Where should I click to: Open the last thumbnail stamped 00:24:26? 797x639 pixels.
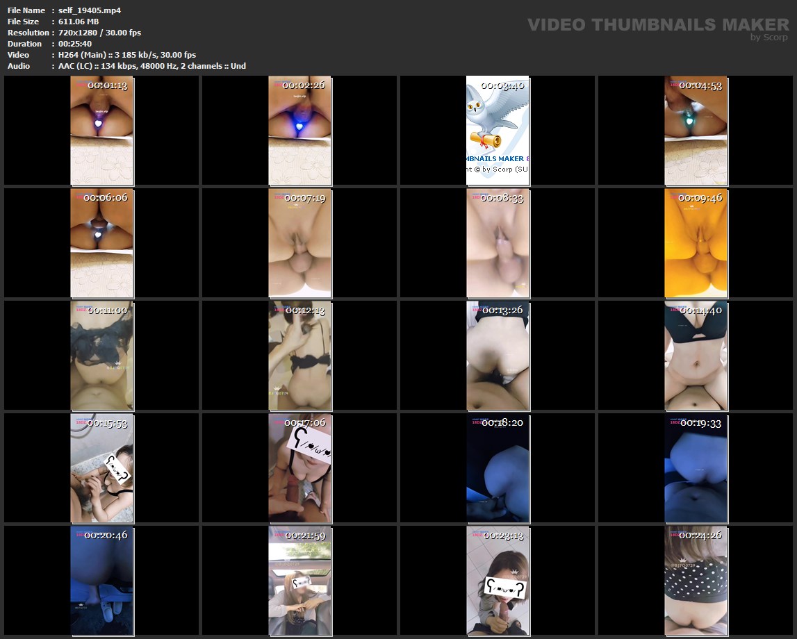[696, 581]
